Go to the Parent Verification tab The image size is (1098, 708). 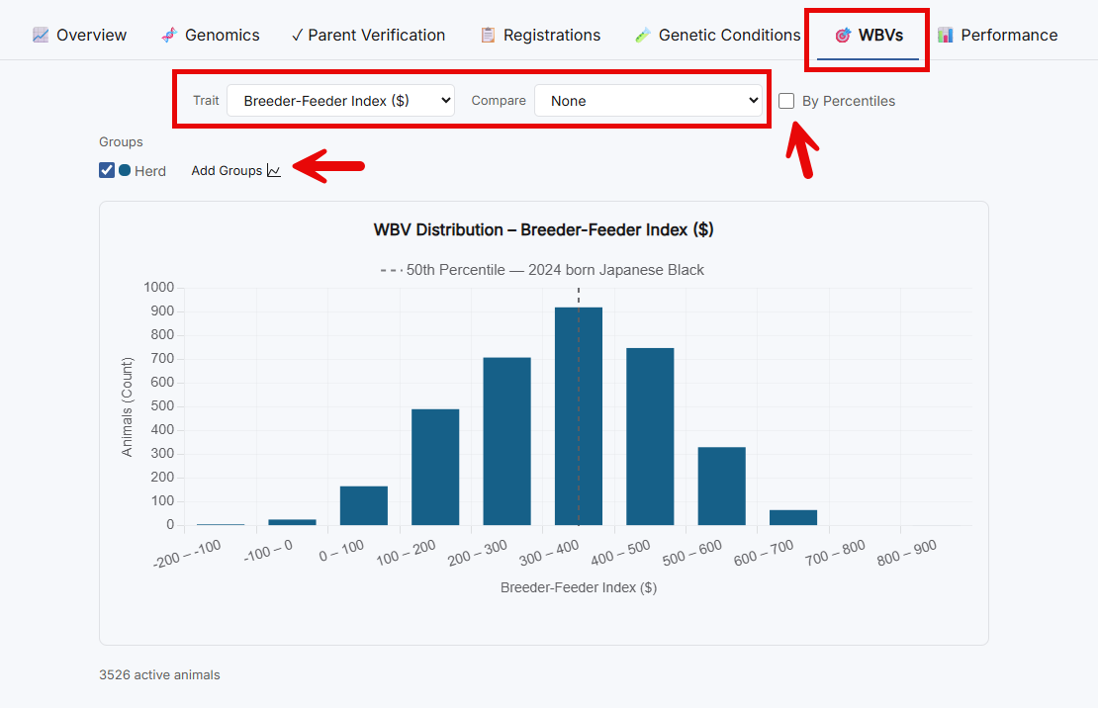pos(368,35)
